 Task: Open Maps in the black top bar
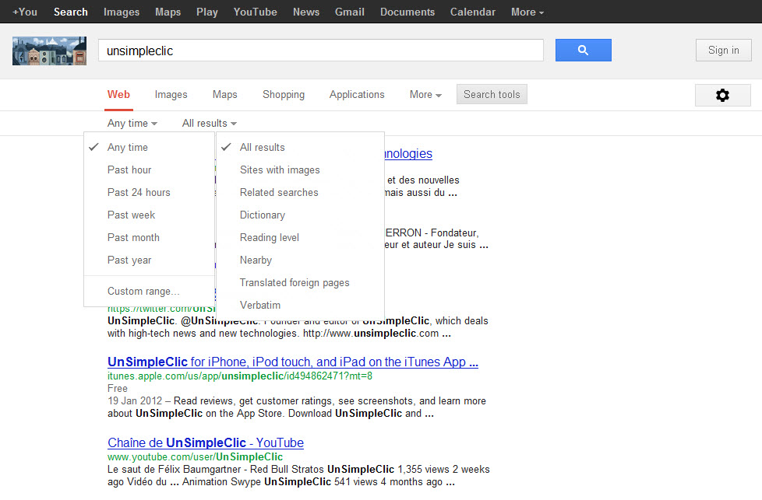pyautogui.click(x=168, y=12)
